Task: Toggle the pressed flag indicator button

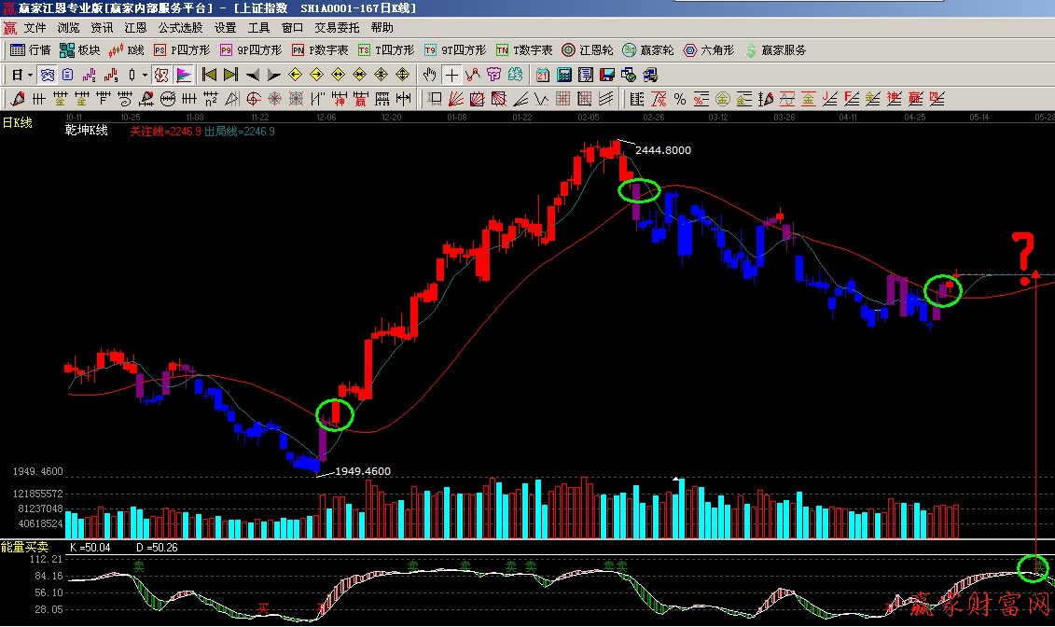Action: click(x=184, y=75)
